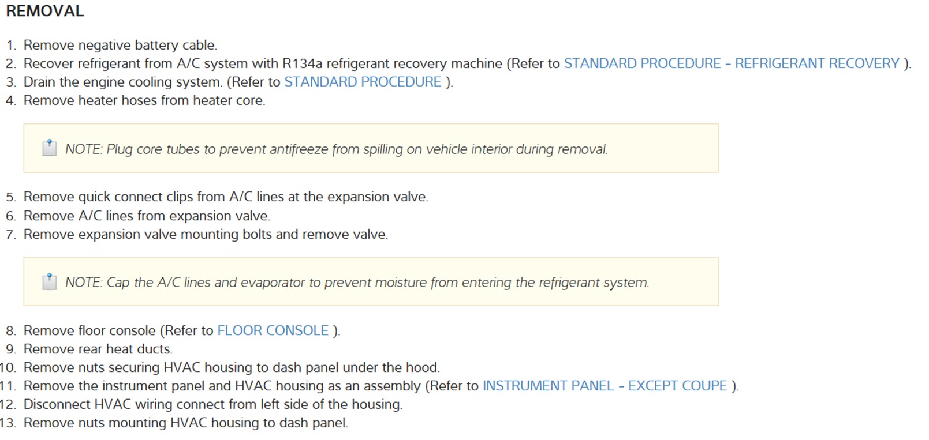929x440 pixels.
Task: Open the Refrigerant Recovery standard procedure link
Action: tap(731, 63)
